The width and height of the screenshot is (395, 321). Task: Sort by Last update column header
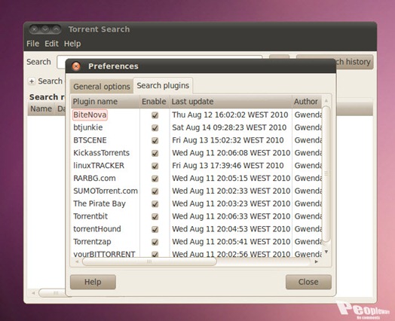(231, 102)
